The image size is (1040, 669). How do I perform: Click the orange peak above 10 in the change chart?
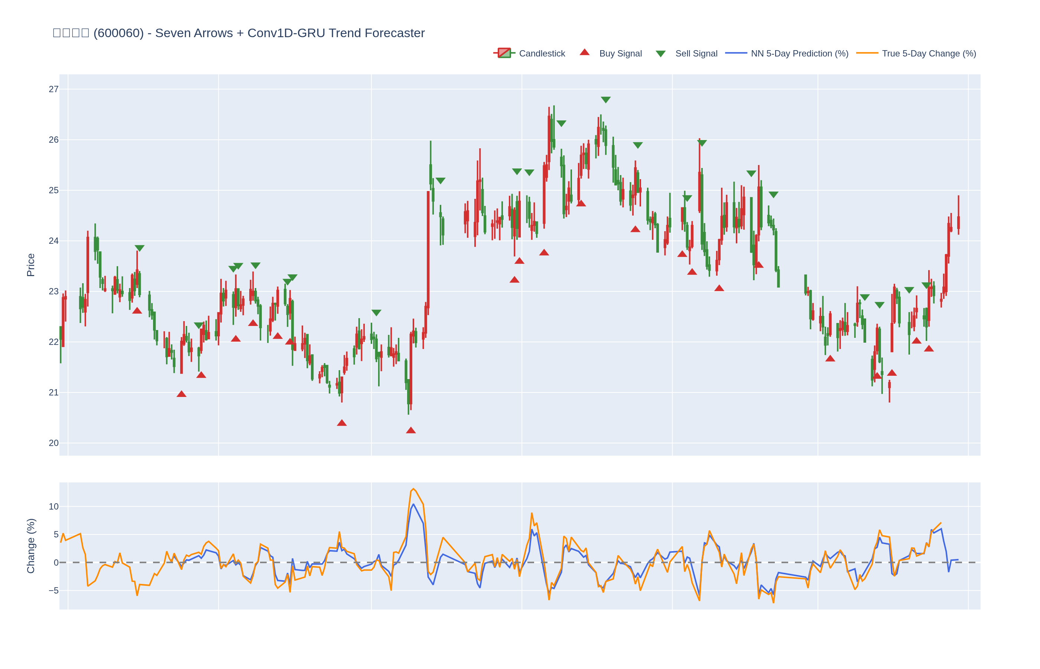(x=413, y=489)
